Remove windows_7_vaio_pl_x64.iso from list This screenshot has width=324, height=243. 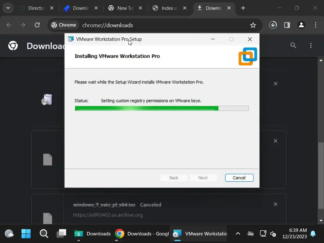tap(276, 204)
